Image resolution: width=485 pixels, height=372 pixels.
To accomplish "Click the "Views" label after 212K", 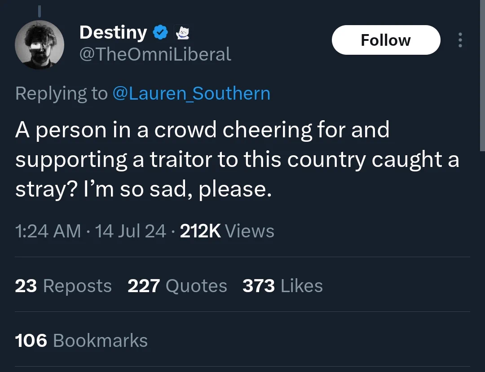I will [x=250, y=231].
